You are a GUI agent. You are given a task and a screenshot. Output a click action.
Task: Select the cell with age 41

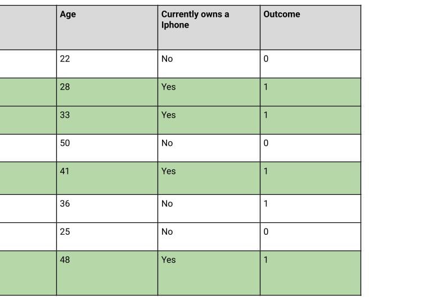(65, 171)
